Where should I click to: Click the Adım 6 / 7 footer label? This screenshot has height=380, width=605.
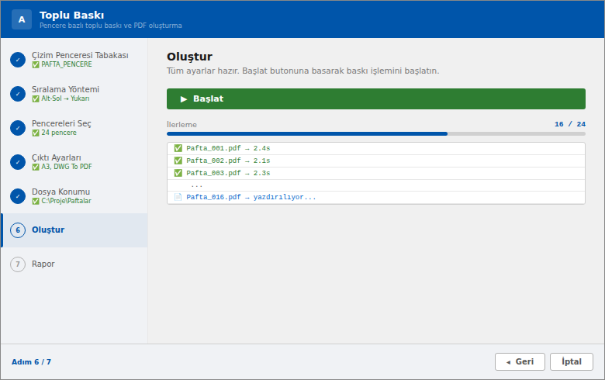(31, 362)
